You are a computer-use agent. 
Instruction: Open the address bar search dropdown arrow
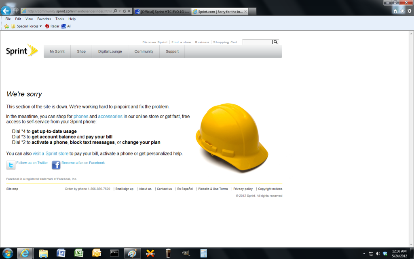pos(120,11)
